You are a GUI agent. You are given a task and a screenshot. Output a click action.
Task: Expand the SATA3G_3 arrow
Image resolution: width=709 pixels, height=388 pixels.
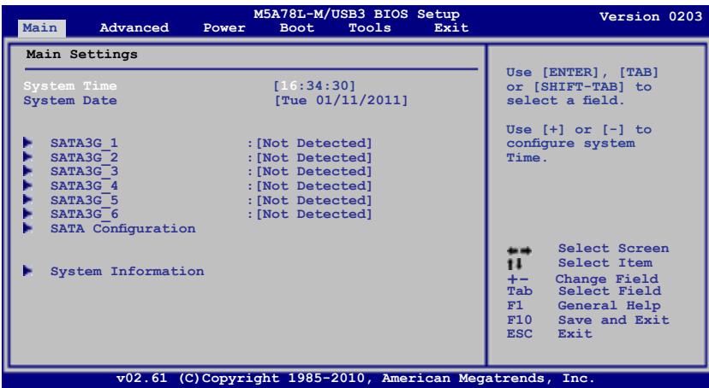[28, 172]
